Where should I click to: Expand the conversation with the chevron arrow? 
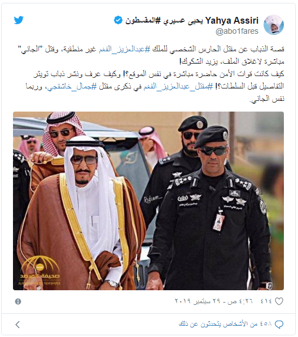18,324
